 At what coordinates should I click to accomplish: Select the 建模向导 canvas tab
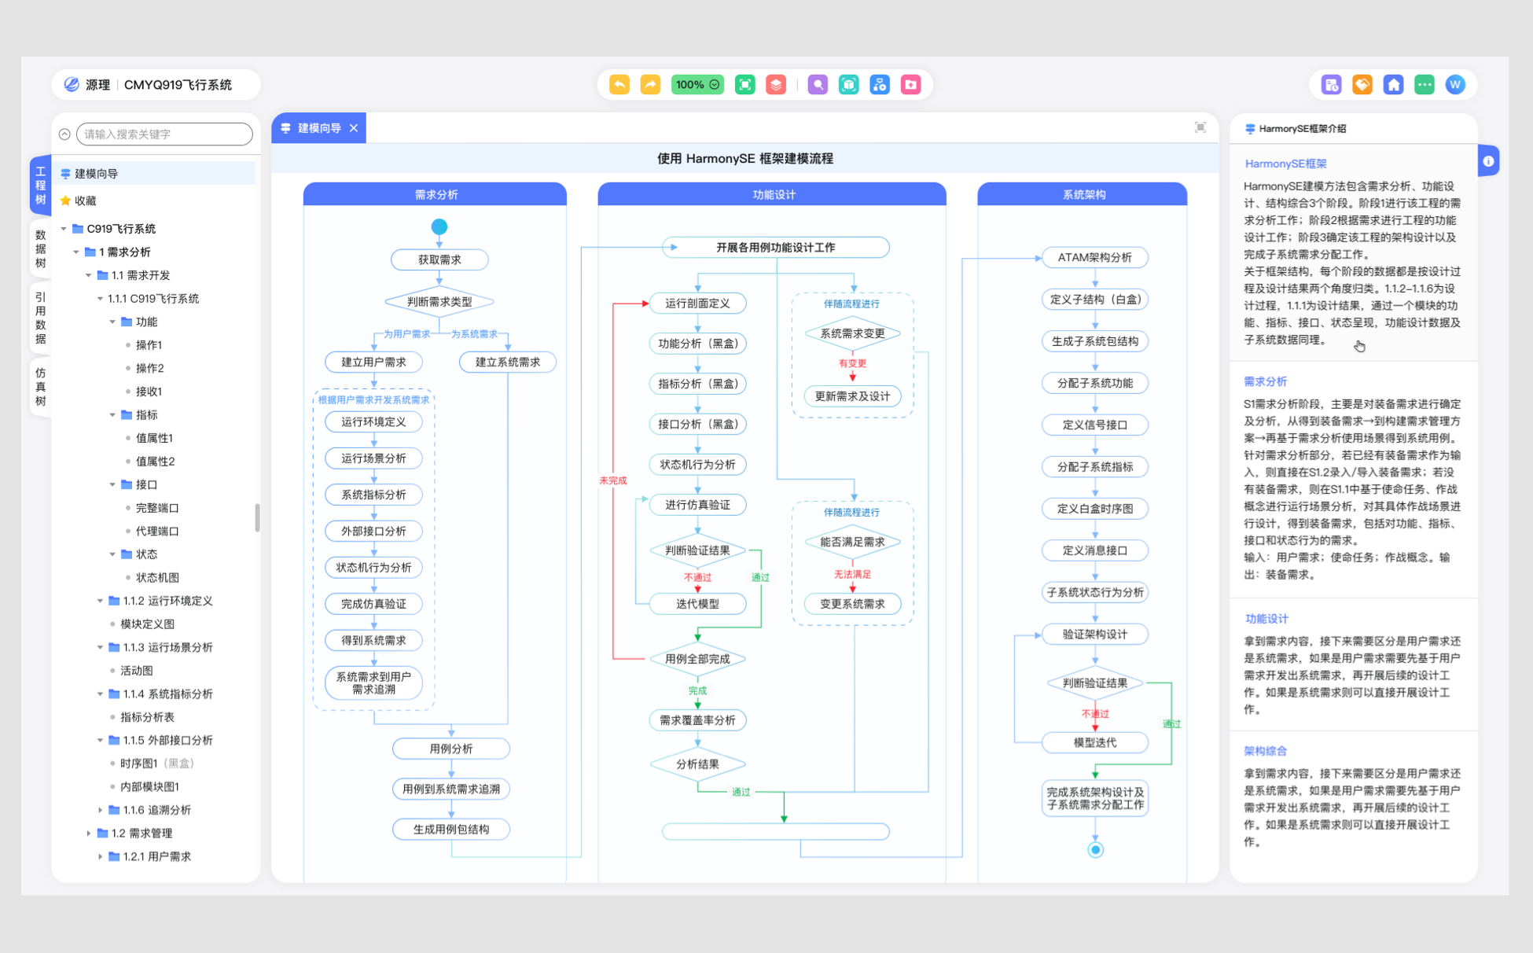click(x=318, y=128)
